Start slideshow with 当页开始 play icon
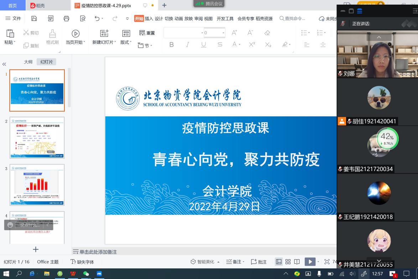 tap(75, 33)
